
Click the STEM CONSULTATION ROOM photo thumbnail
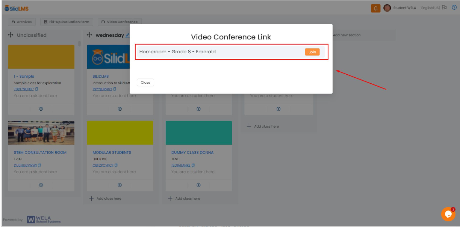pyautogui.click(x=41, y=132)
